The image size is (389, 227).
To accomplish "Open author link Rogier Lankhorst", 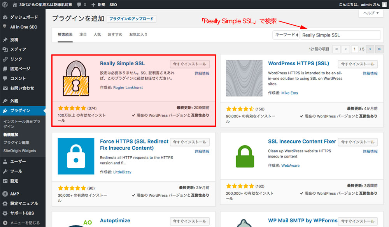I will point(128,87).
